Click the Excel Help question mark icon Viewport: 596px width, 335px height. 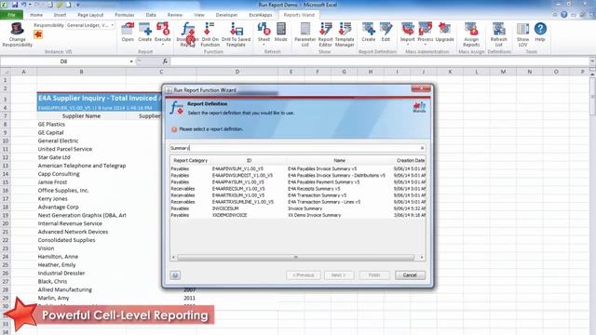pos(564,15)
